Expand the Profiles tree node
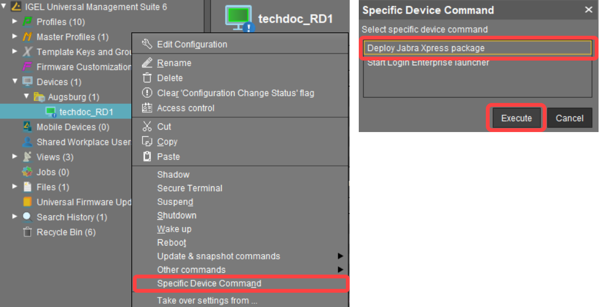 pyautogui.click(x=14, y=22)
